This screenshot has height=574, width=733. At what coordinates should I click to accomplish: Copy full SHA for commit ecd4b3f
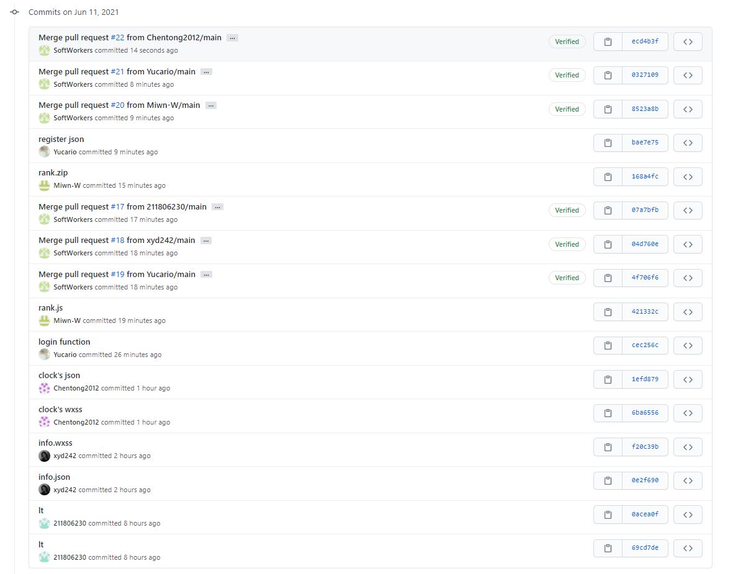(608, 42)
